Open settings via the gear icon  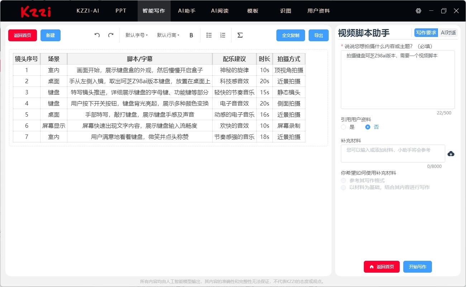pos(418,11)
